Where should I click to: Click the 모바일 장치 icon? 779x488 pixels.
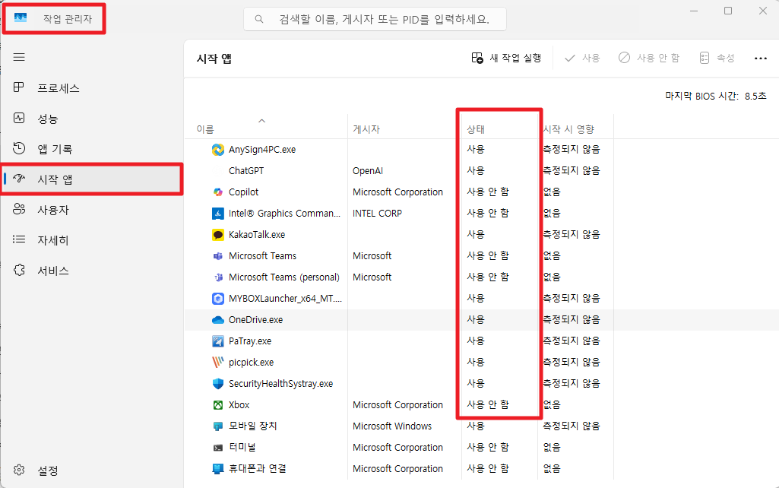click(217, 426)
